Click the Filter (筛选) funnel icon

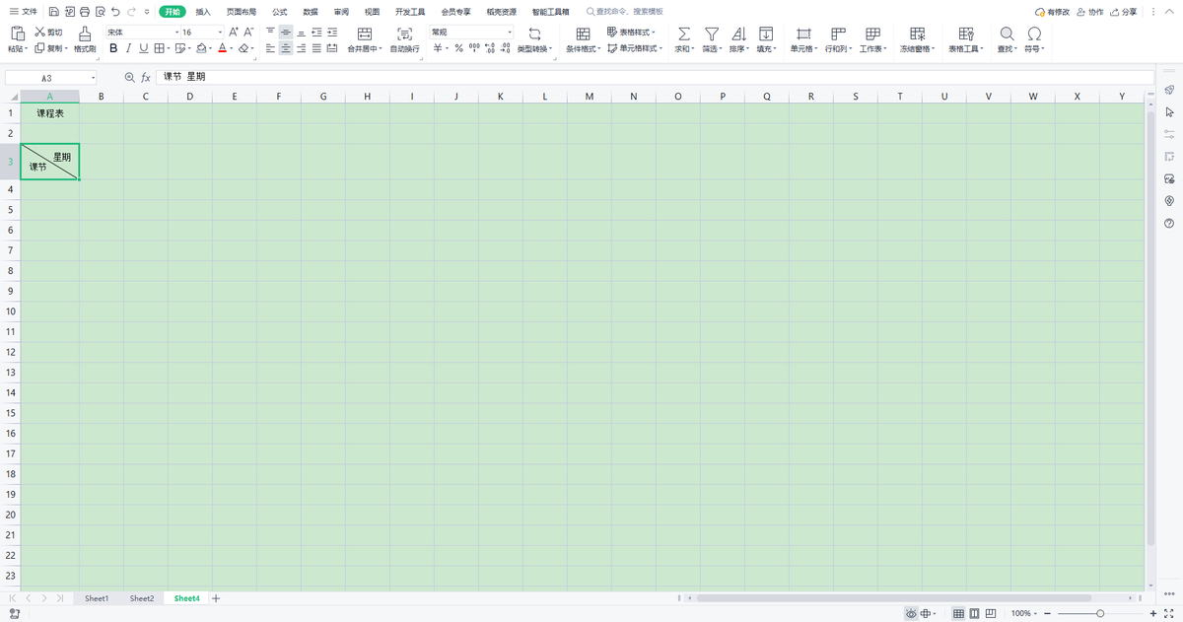[711, 34]
